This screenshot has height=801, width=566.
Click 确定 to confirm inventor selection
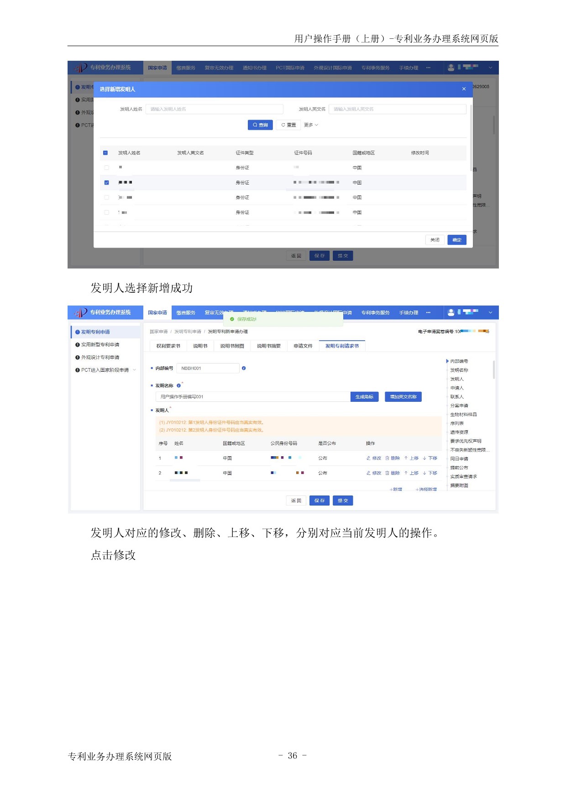456,240
